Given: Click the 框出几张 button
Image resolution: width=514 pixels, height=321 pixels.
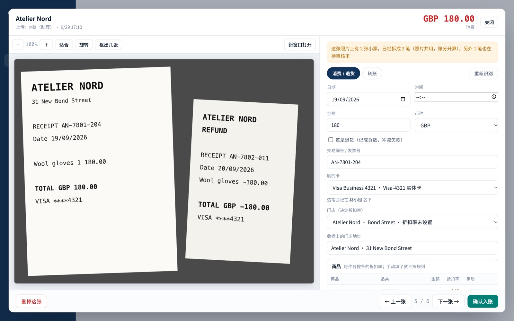Looking at the screenshot, I should (109, 45).
